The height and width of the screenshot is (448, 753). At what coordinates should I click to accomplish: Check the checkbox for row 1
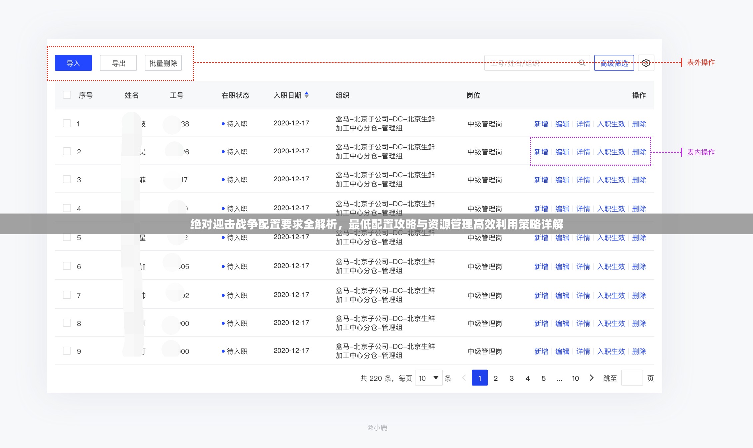tap(67, 123)
